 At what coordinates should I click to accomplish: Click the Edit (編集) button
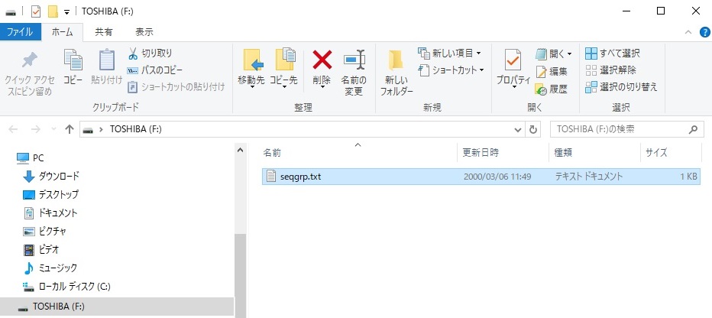coord(552,72)
